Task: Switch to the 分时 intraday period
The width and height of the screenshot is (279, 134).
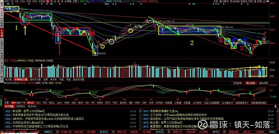Action: click(7, 1)
